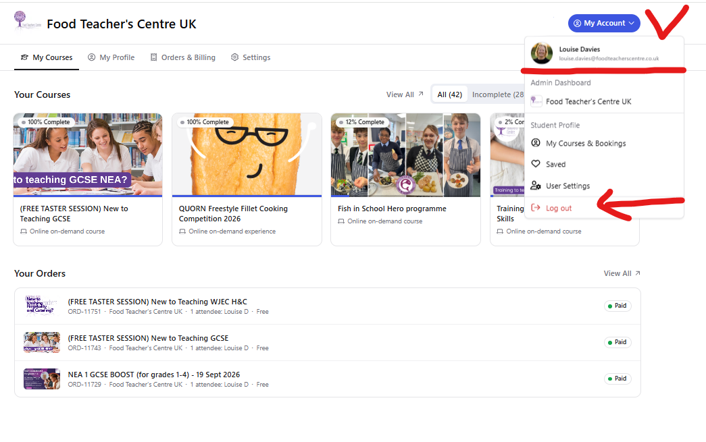Click order number ORD-11751 text
Image resolution: width=706 pixels, height=442 pixels.
[84, 312]
